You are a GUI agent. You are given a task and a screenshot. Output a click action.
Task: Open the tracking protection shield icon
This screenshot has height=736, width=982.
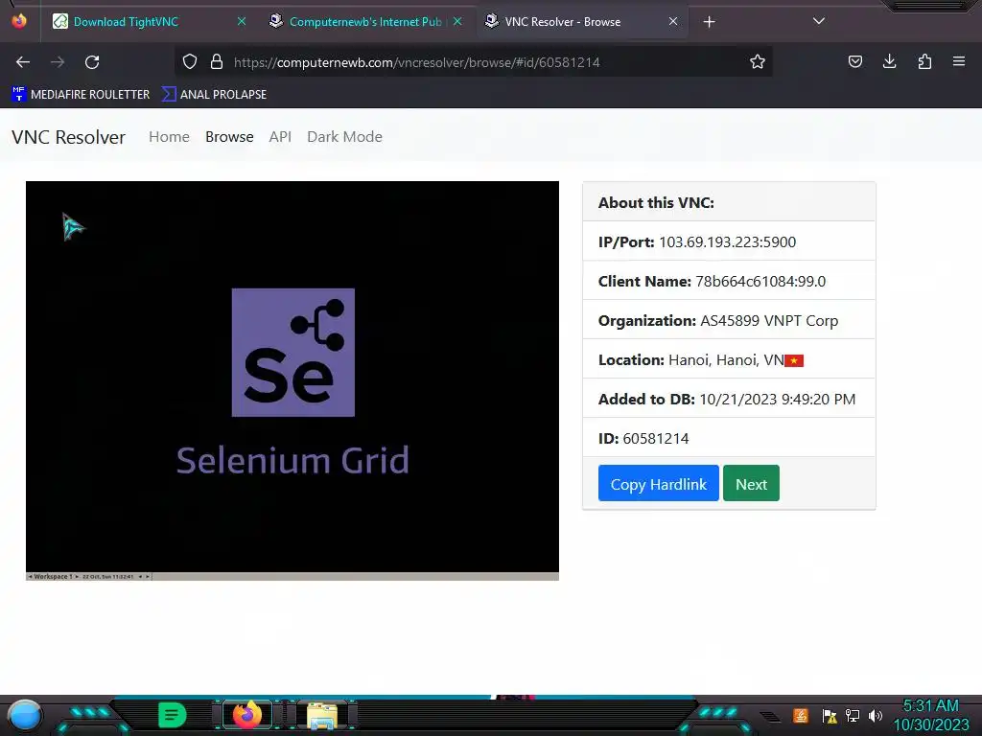point(190,61)
